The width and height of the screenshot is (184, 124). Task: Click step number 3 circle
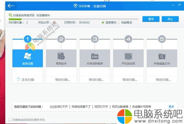pos(95,39)
